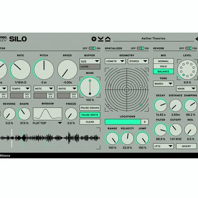The image size is (198, 198).
Task: Click the white playhead marker on waveform
Action: (12, 138)
